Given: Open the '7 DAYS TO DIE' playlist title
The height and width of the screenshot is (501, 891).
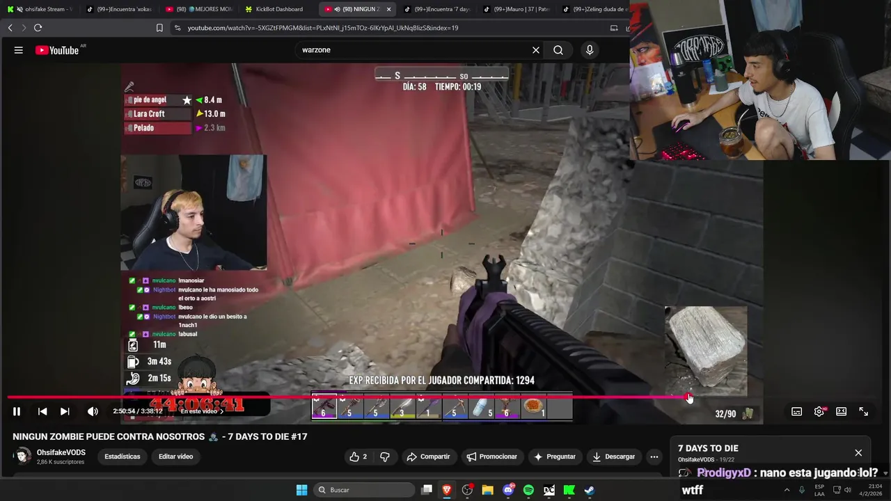Looking at the screenshot, I should click(x=708, y=448).
